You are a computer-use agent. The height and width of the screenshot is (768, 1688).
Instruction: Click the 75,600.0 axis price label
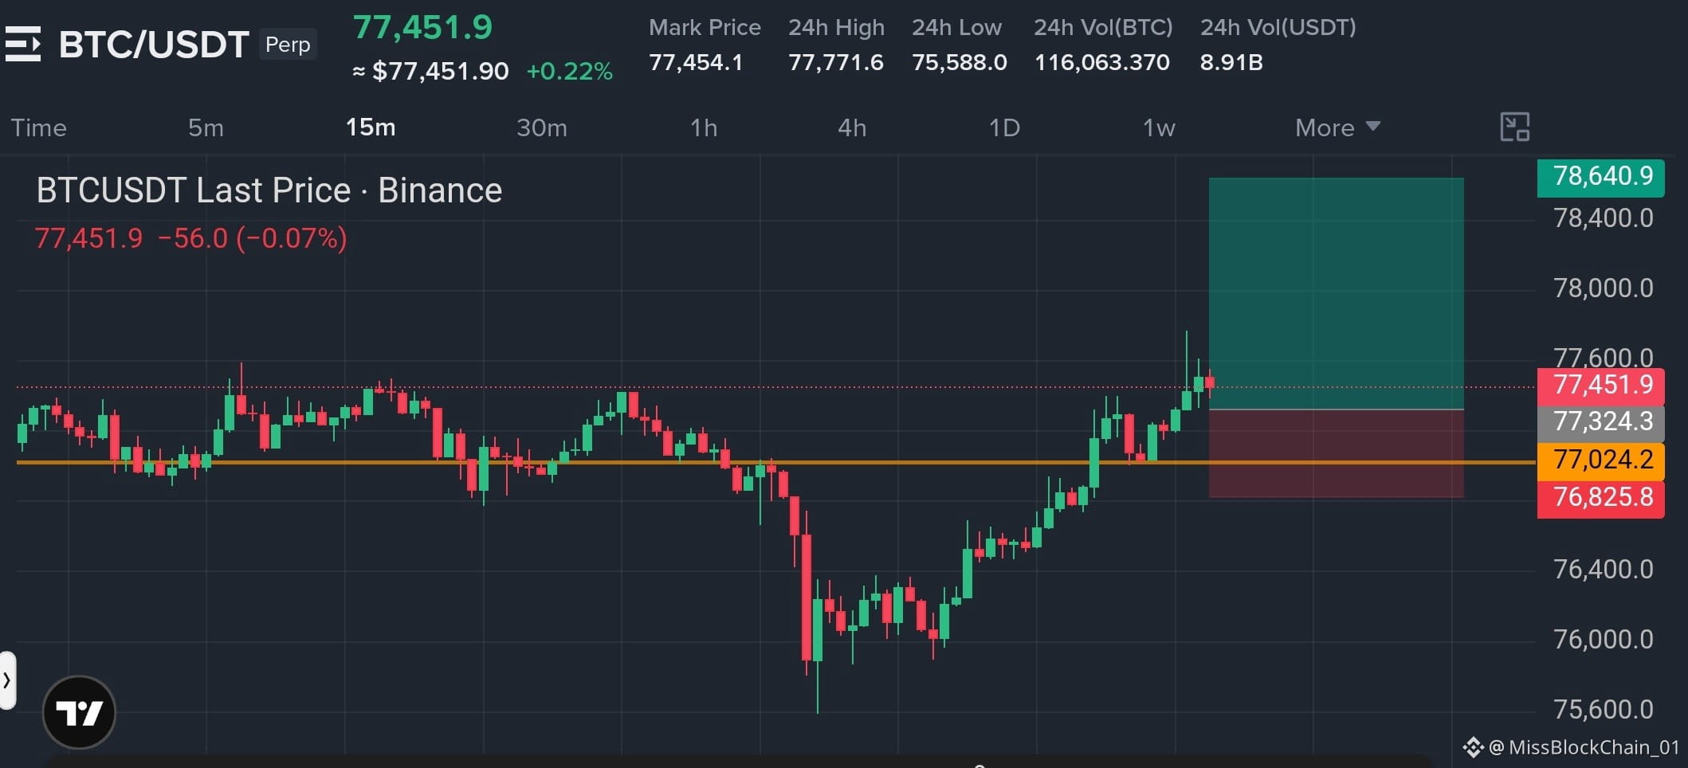(1604, 710)
